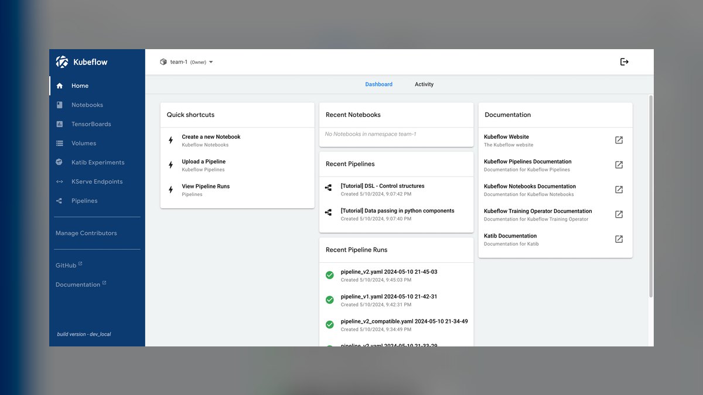Open external icon for Notebooks Documentation
The height and width of the screenshot is (395, 703).
pos(619,190)
